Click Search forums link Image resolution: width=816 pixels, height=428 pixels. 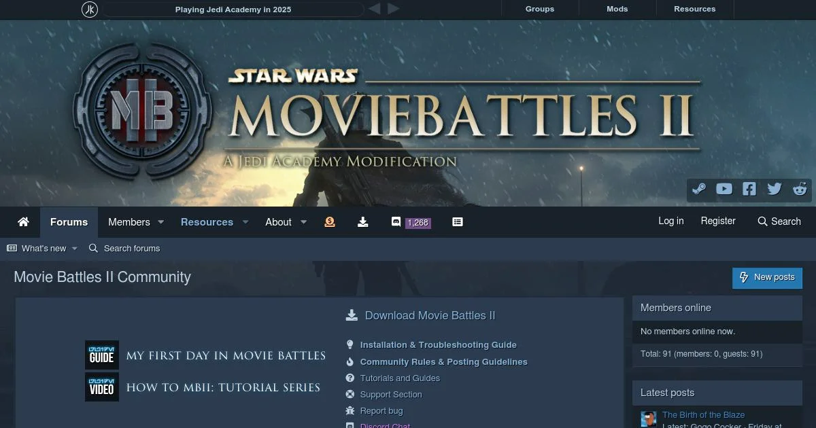(124, 249)
